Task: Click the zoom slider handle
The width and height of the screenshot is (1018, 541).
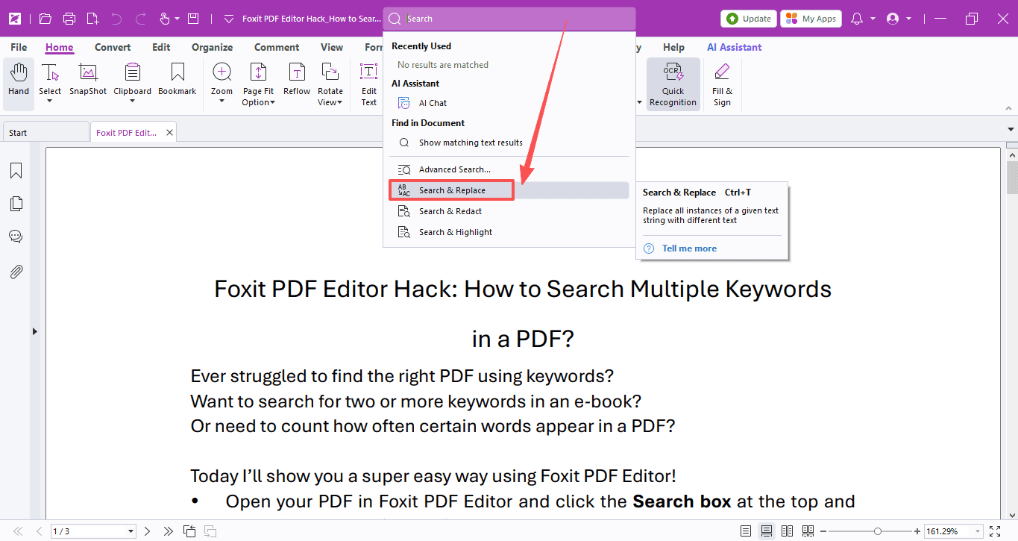Action: (x=878, y=531)
